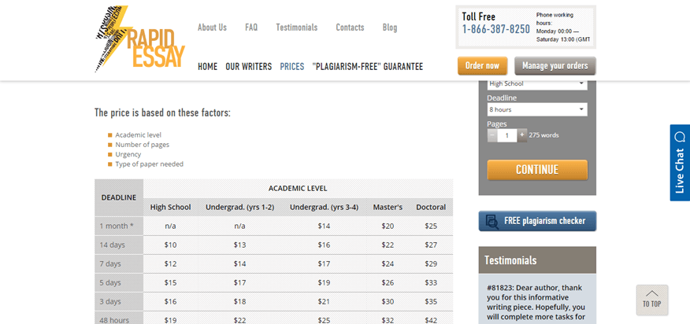Screen dimensions: 690x324
Task: Click the Academic level bullet item
Action: [138, 135]
